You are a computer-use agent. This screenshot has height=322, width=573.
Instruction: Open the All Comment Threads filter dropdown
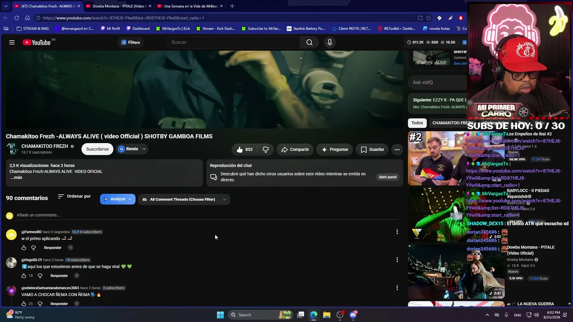(x=184, y=199)
